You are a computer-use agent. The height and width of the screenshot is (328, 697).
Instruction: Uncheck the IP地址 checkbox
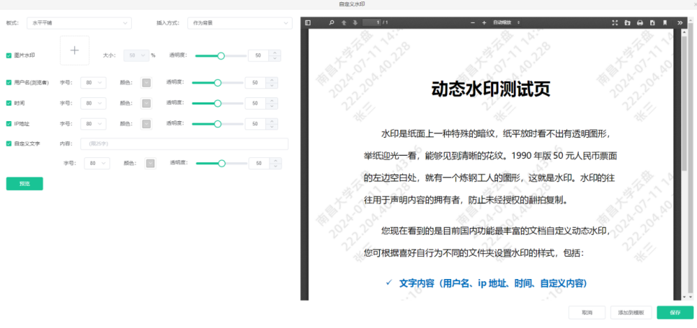9,123
